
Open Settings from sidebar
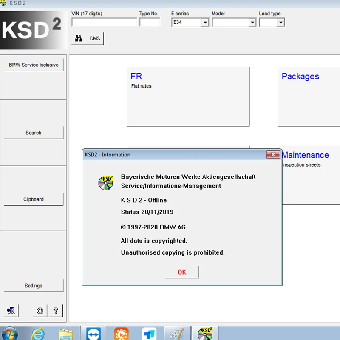pos(34,286)
